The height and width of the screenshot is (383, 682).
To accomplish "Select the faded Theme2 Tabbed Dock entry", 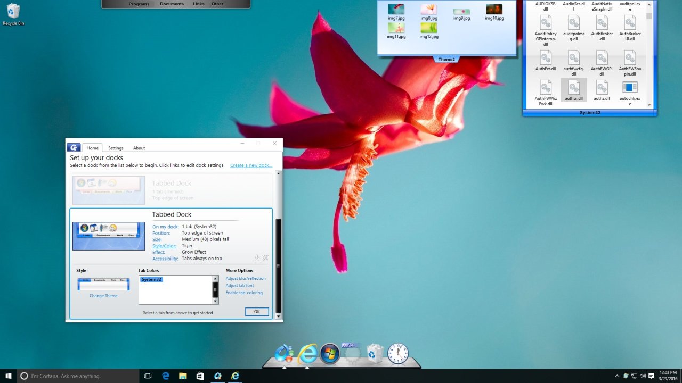I will [x=172, y=190].
